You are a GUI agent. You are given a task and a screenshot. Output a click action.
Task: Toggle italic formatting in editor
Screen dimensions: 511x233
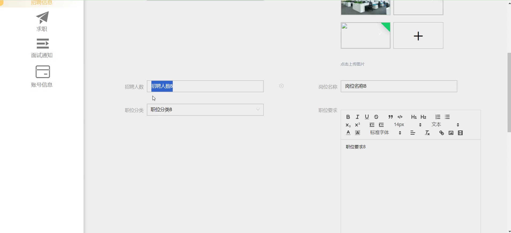click(357, 117)
